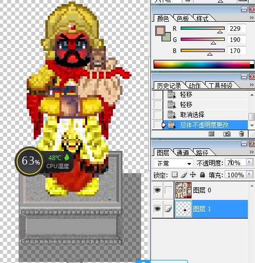Open the fill slider arrow
This screenshot has height=263, width=255.
(249, 175)
